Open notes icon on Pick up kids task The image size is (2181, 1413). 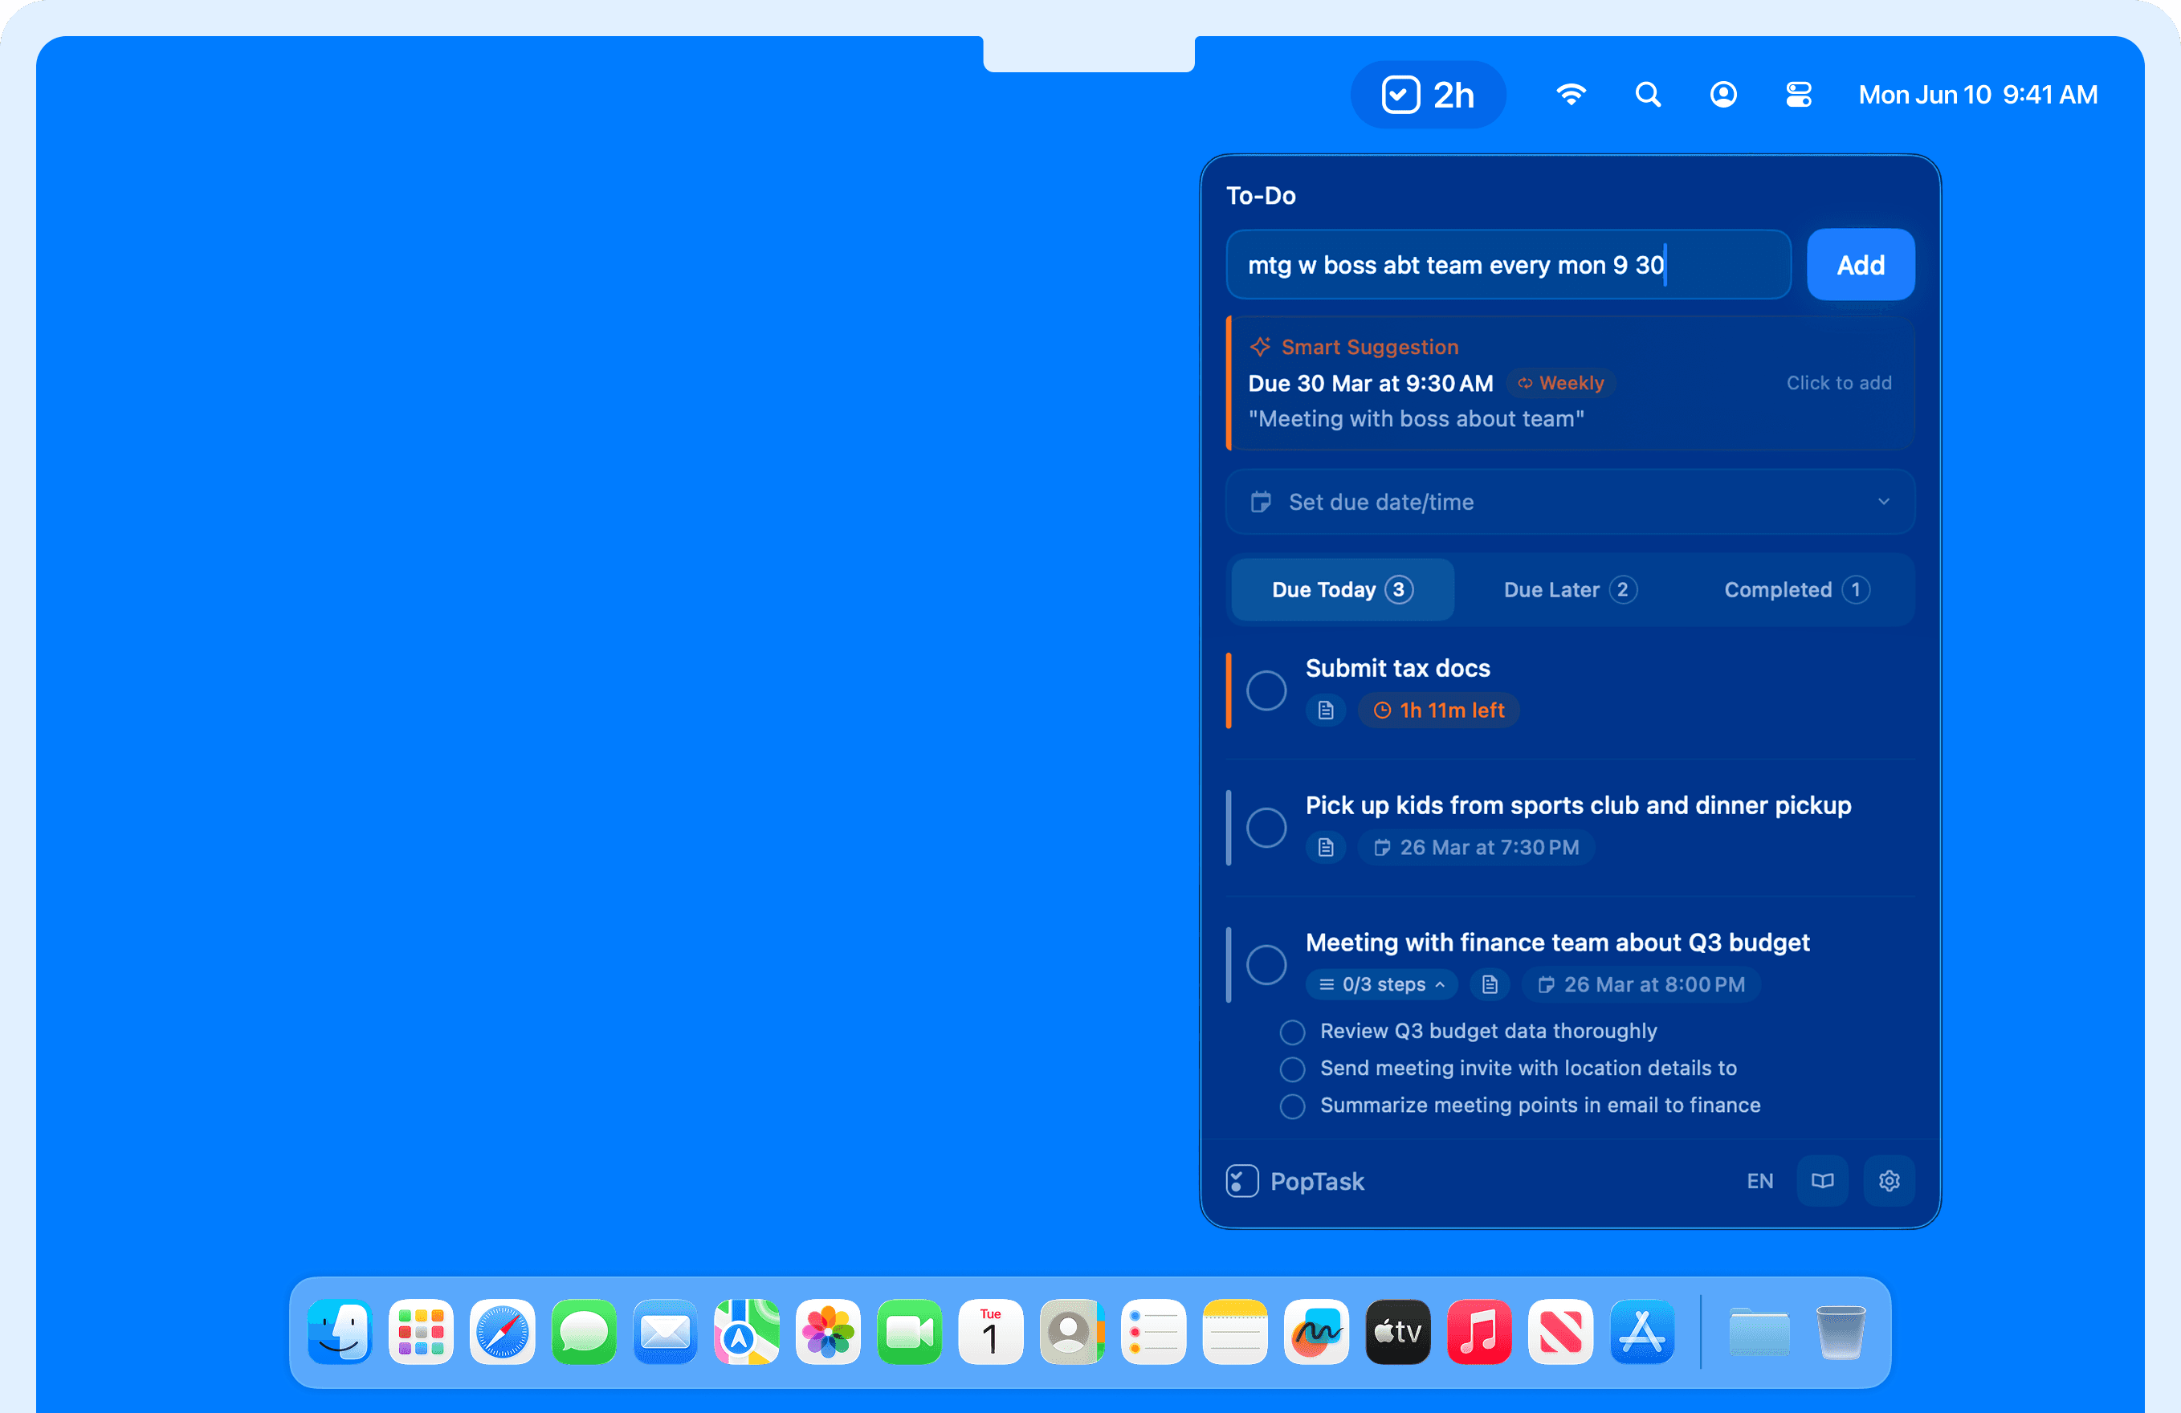point(1325,848)
